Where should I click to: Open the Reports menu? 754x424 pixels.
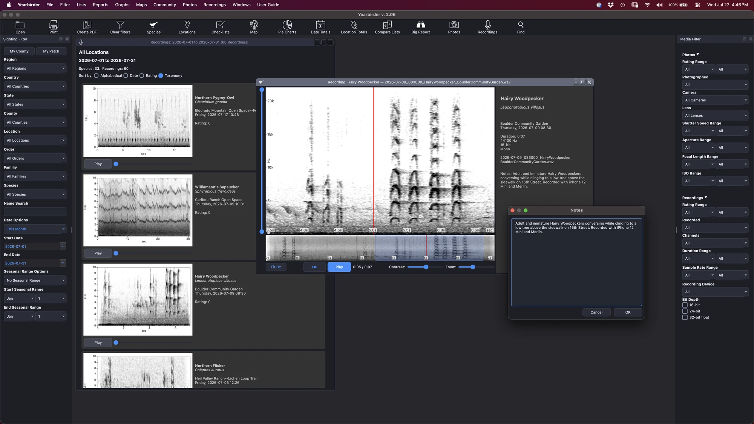click(x=101, y=5)
